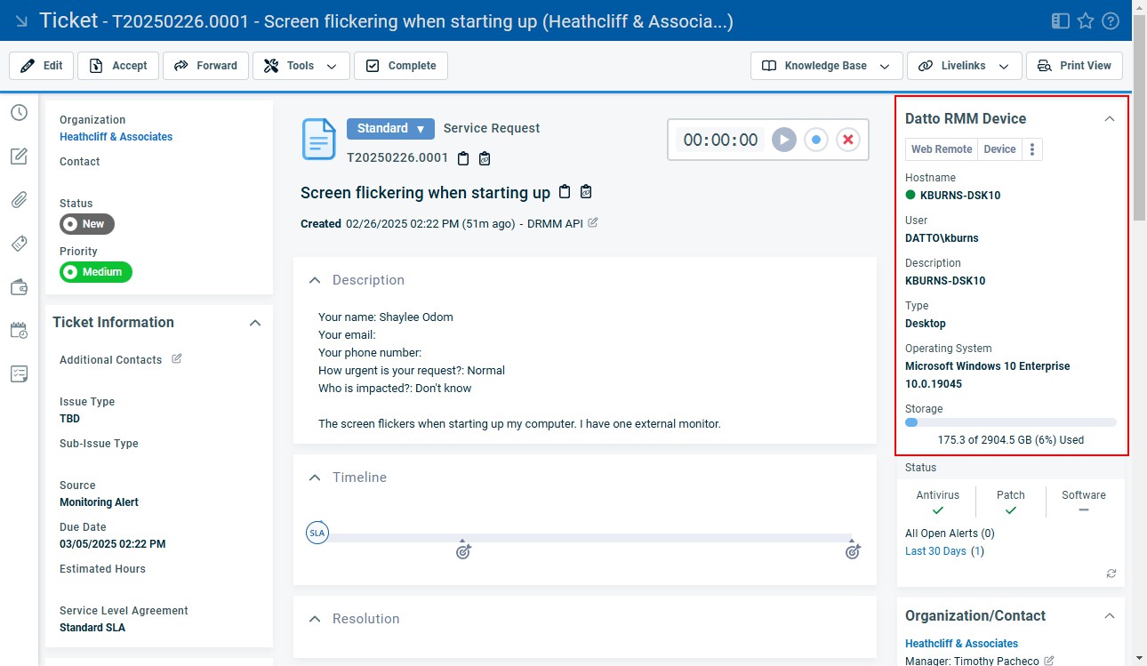
Task: Open the charges wallet sidebar icon
Action: (x=19, y=286)
